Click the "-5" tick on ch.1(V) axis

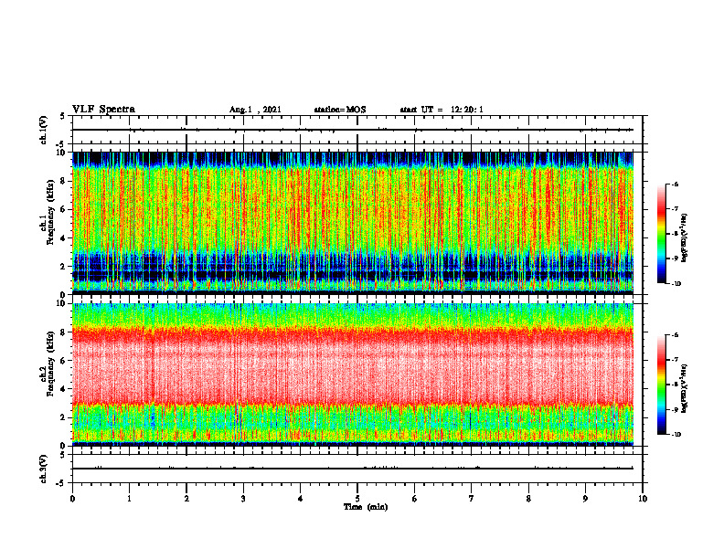61,144
